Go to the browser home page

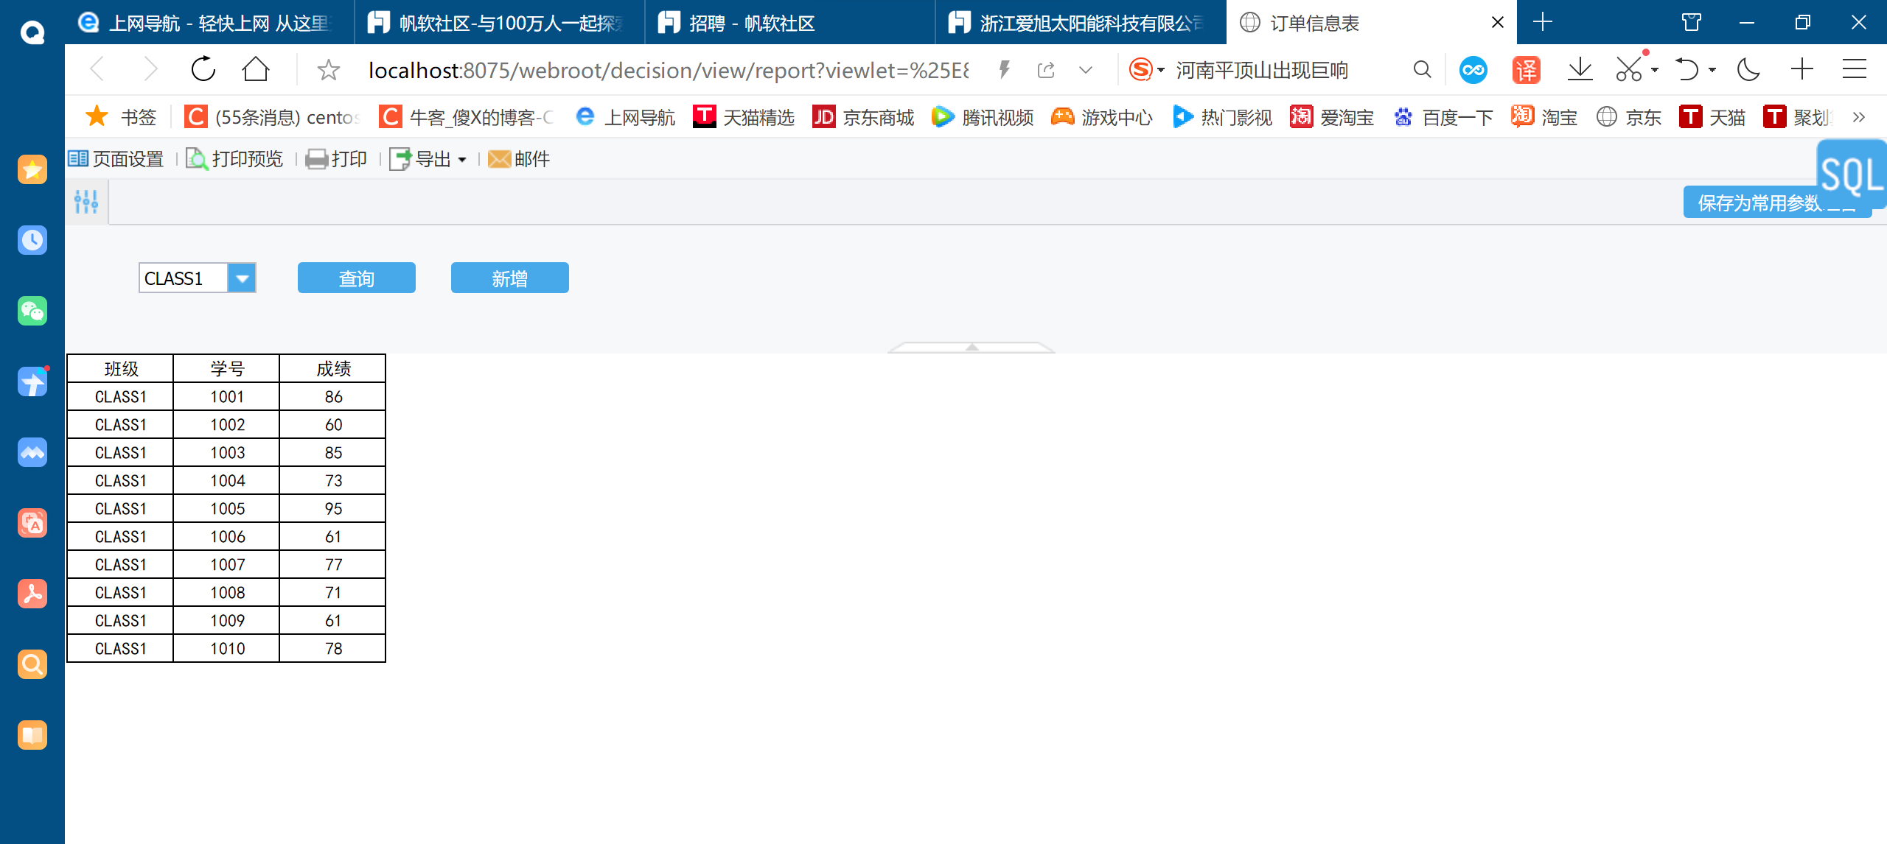256,70
